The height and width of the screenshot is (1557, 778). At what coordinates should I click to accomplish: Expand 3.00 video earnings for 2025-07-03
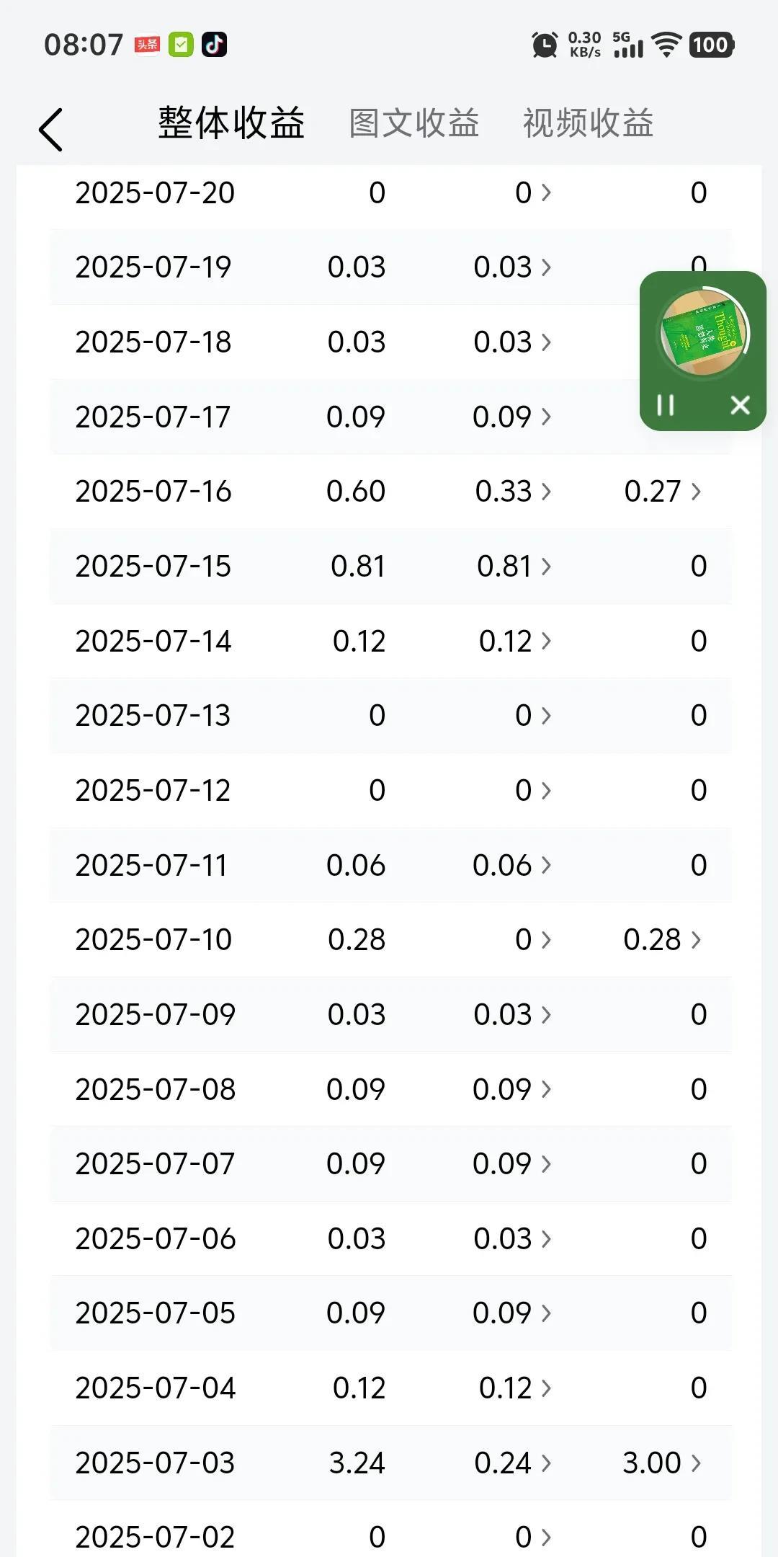661,1463
